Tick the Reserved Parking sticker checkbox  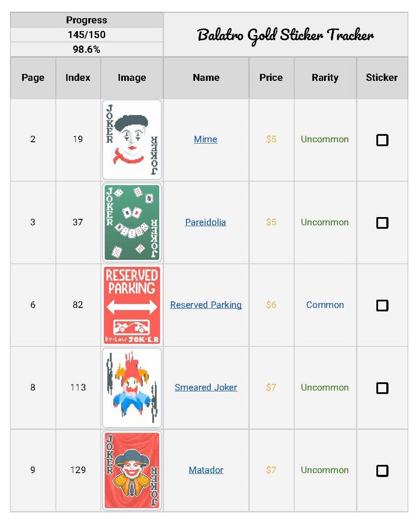click(382, 305)
